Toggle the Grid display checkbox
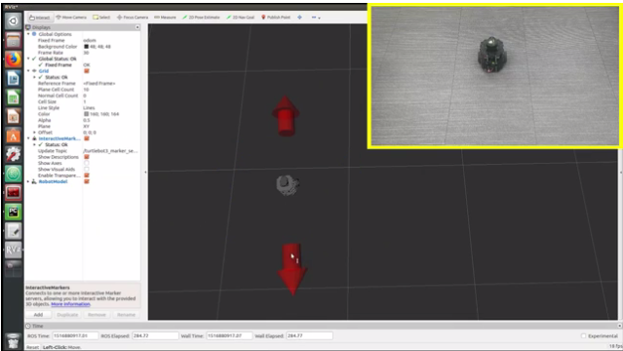623x351 pixels. click(87, 71)
